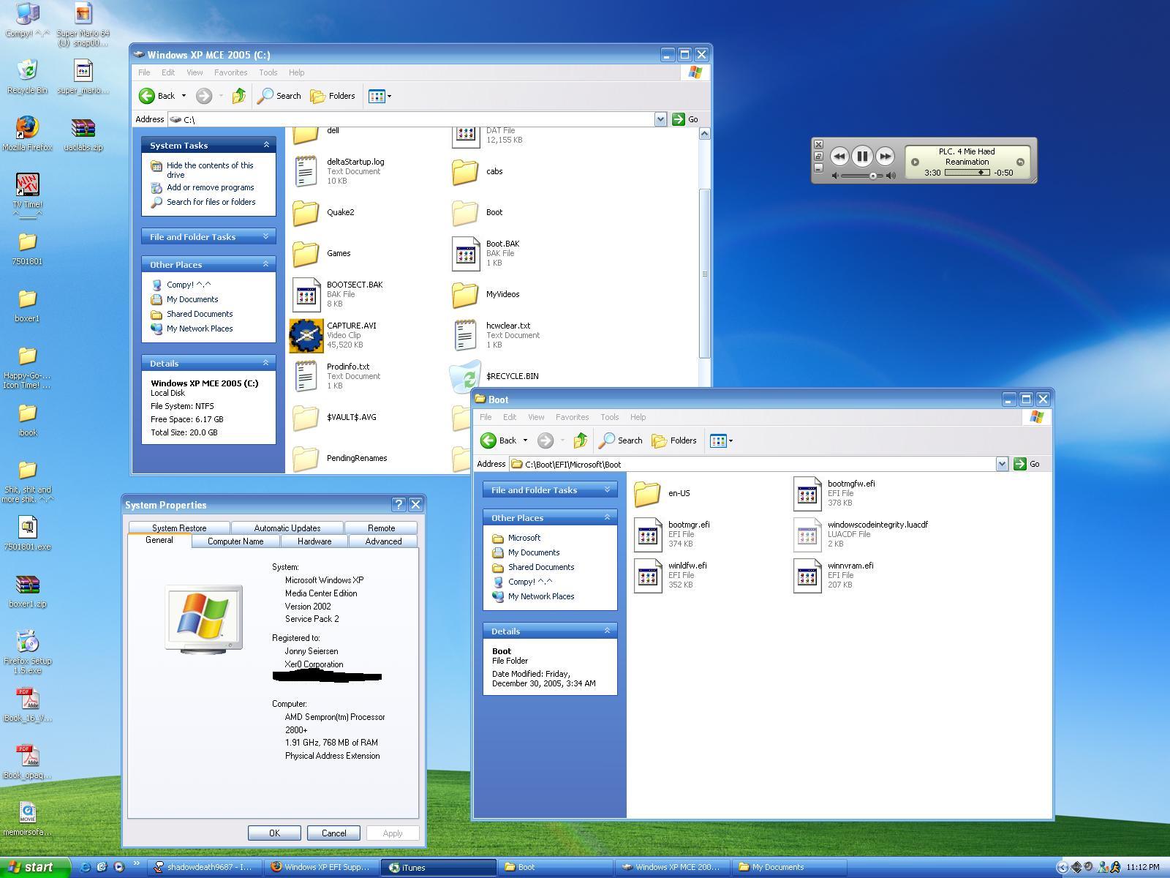Open the Quake2 folder in C: window
Viewport: 1170px width, 878px height.
pyautogui.click(x=306, y=212)
